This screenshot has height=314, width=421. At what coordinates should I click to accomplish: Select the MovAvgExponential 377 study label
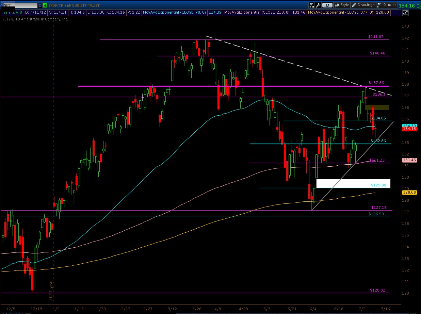pyautogui.click(x=340, y=12)
